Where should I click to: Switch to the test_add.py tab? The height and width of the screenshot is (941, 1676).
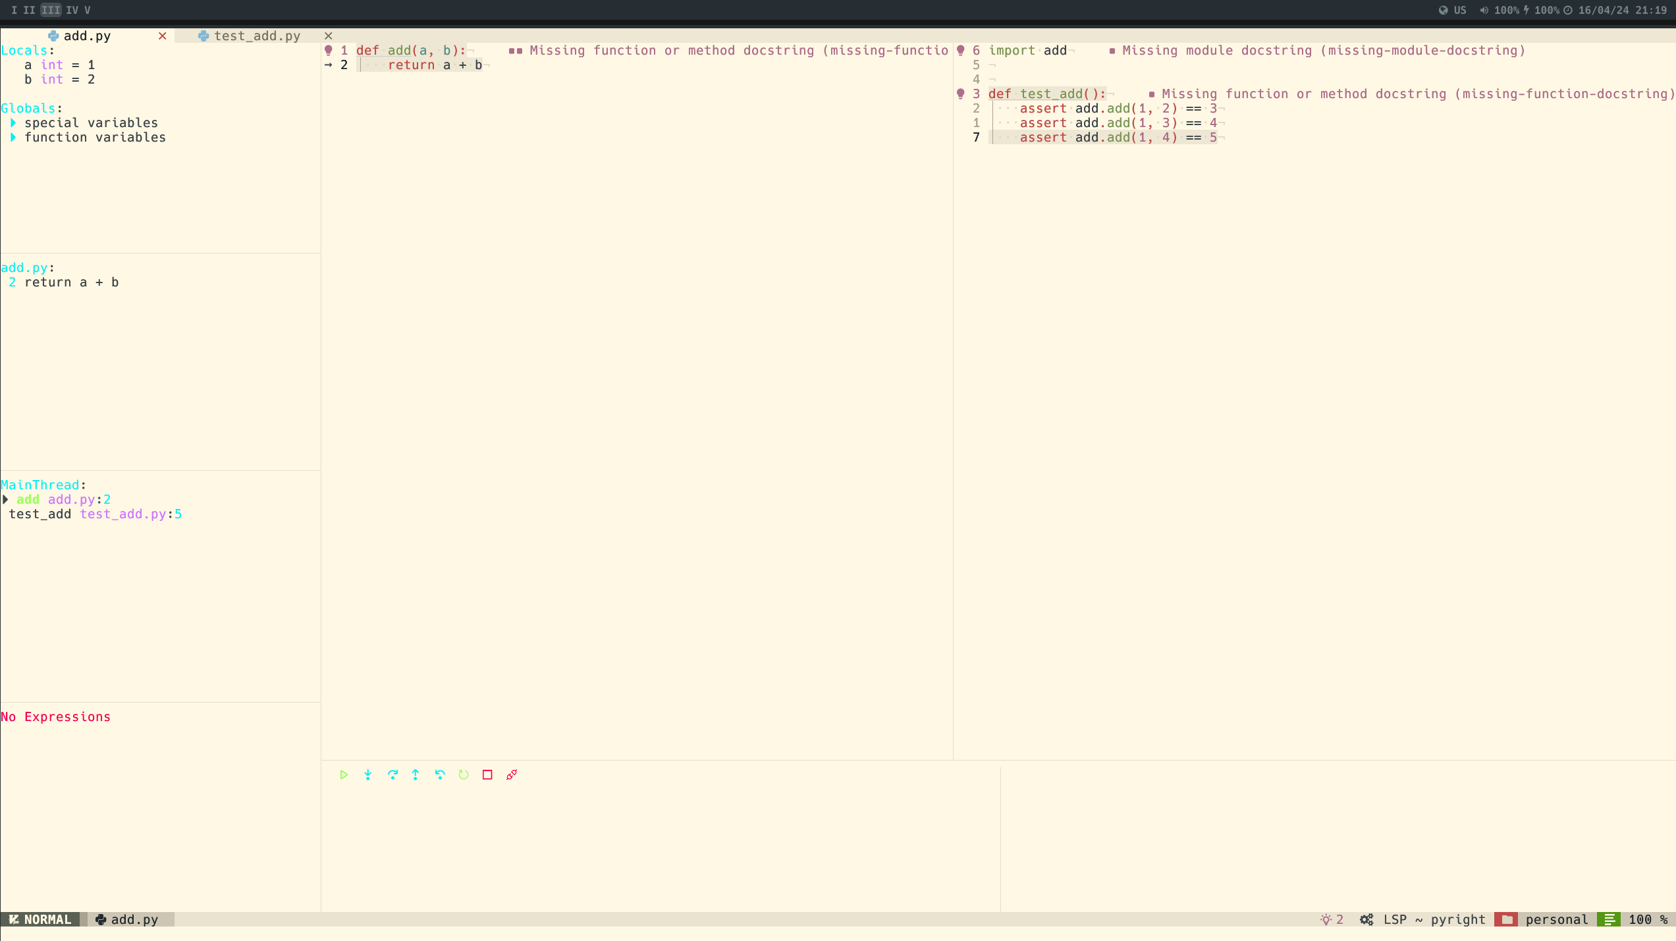(257, 36)
